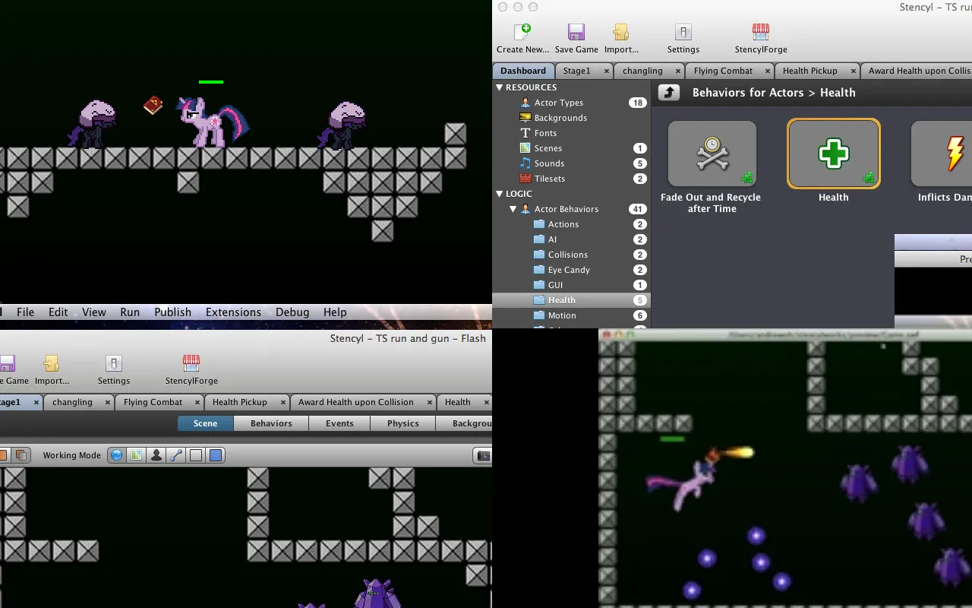Select the Backgrounds resource in the sidebar
This screenshot has width=972, height=608.
click(560, 118)
